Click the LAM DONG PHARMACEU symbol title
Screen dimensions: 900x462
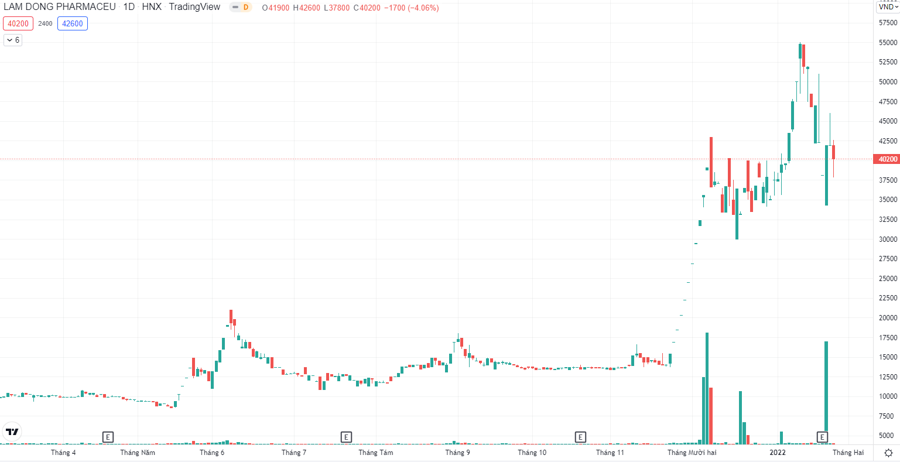tap(60, 7)
